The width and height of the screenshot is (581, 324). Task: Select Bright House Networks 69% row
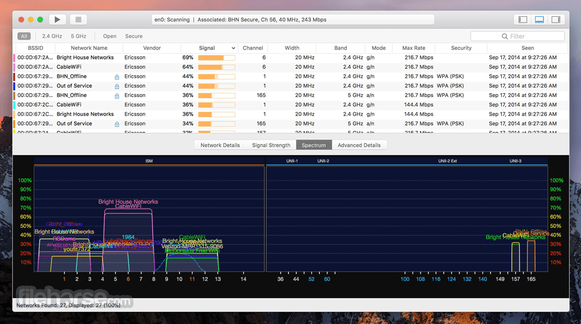click(x=291, y=58)
